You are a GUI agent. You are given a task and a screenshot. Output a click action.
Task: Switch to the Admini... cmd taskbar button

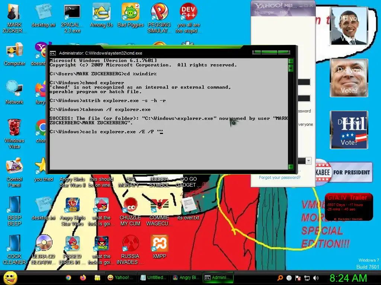click(x=218, y=278)
